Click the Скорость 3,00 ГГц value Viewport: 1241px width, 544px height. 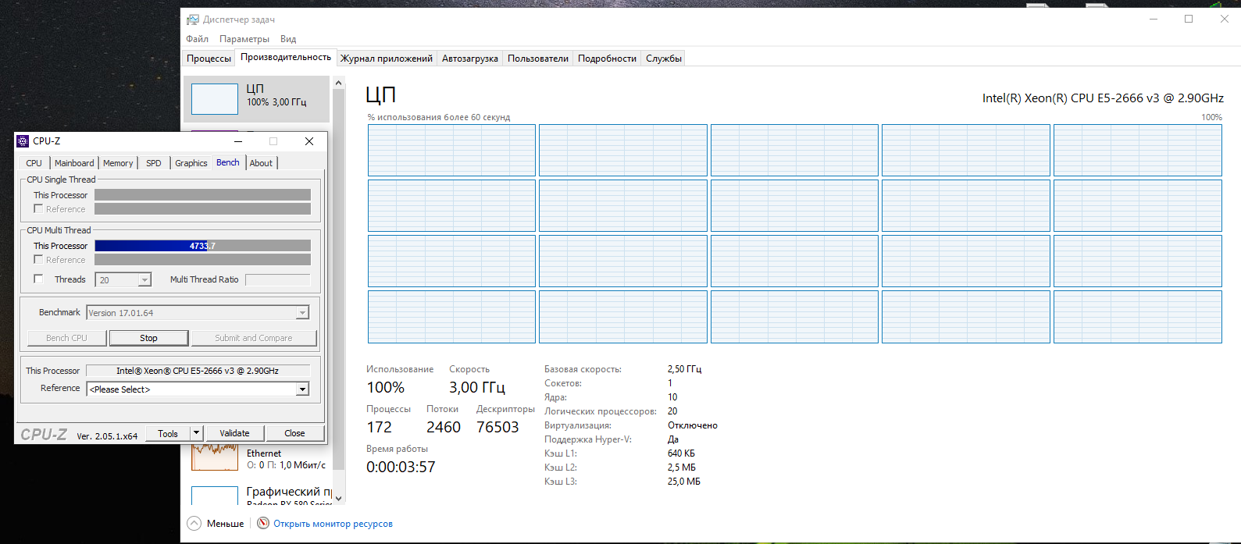pos(477,388)
